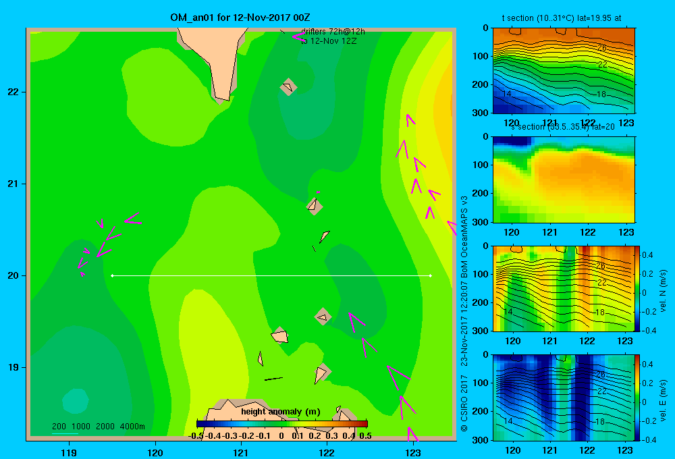Click the 'to 12-Nov 12Z' label

(329, 41)
